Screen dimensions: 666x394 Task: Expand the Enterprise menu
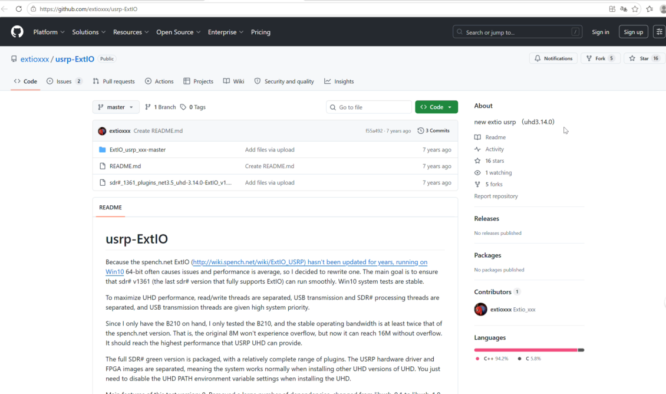(226, 32)
